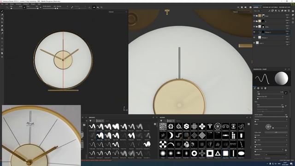
Task: Select the Smudge tool in left toolbar
Action: click(2, 26)
